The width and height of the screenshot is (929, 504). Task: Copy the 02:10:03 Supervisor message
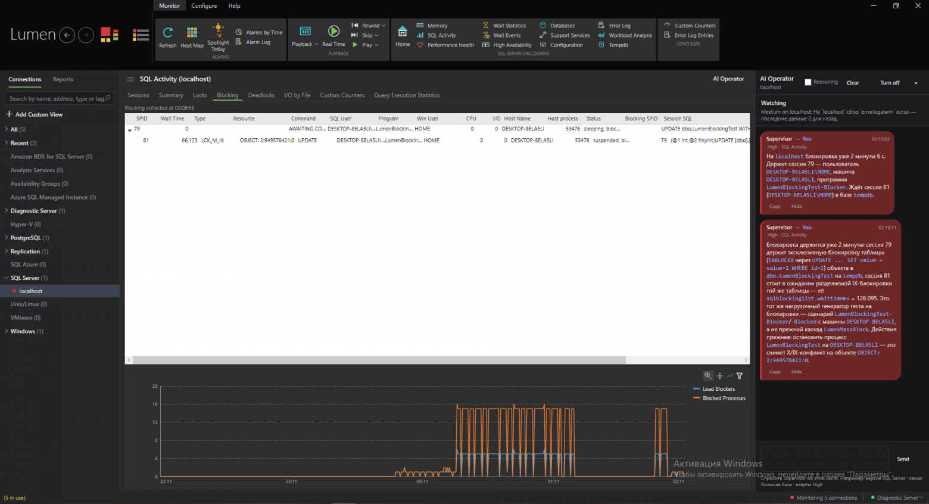point(775,207)
